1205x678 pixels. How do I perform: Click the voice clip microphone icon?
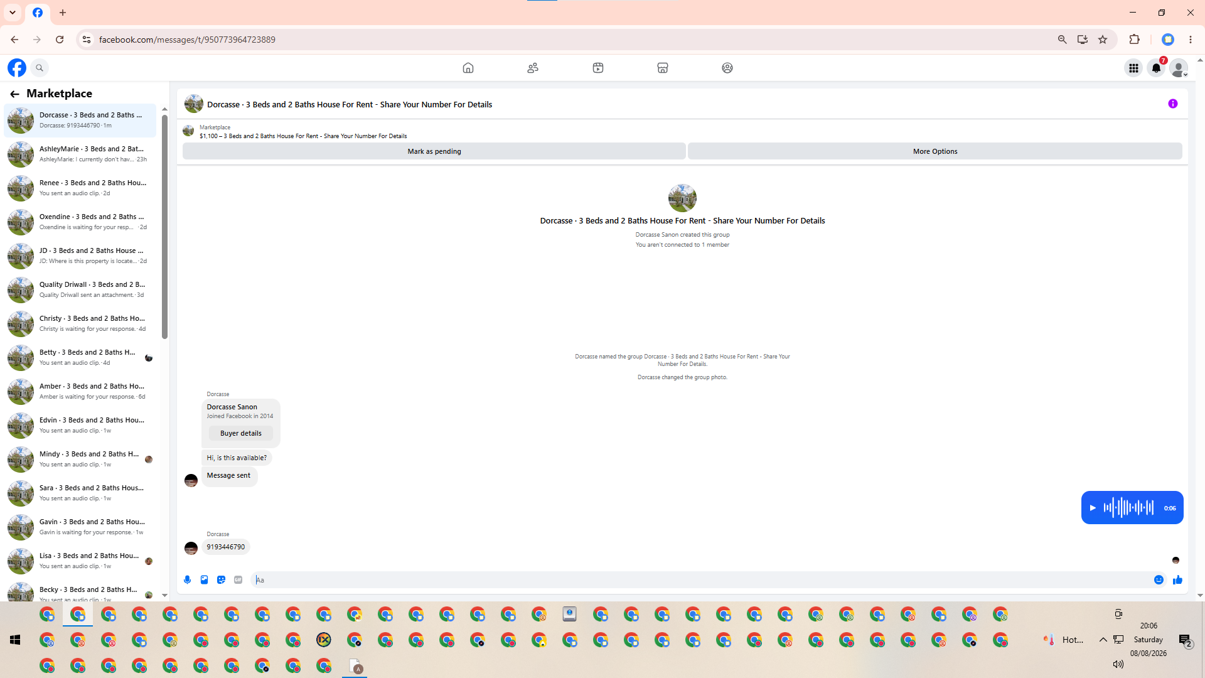point(188,580)
